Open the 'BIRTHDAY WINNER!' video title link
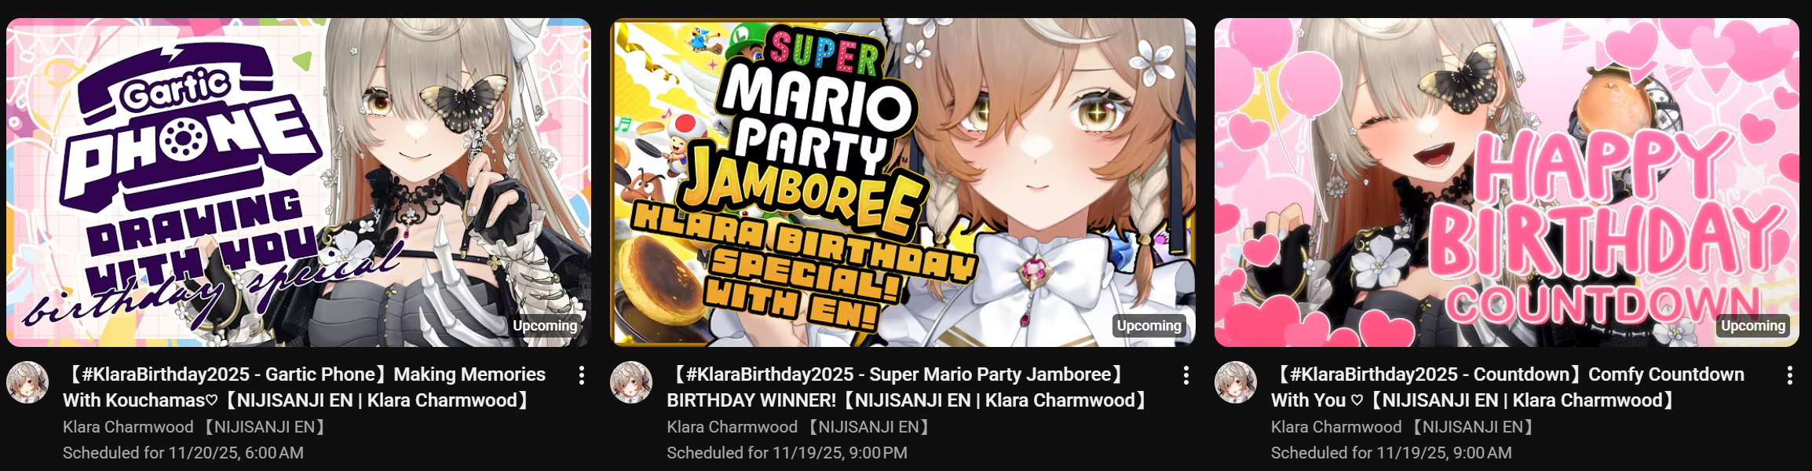 [x=908, y=387]
